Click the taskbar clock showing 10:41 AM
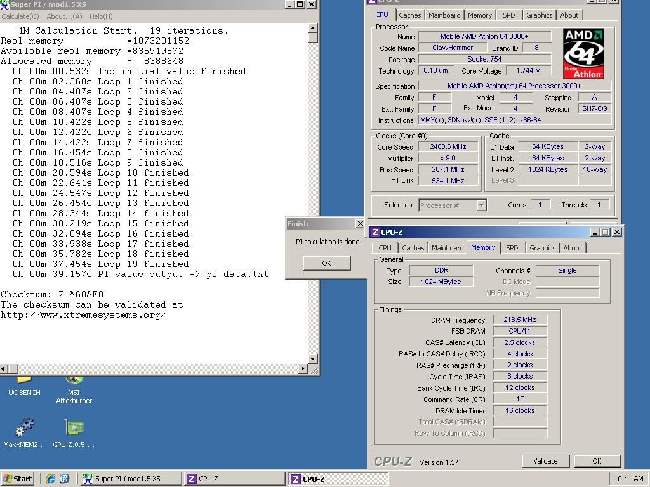650x487 pixels. click(x=628, y=479)
